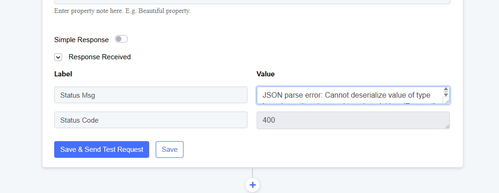Click the plus icon to add a step
Image resolution: width=499 pixels, height=193 pixels.
pyautogui.click(x=253, y=185)
